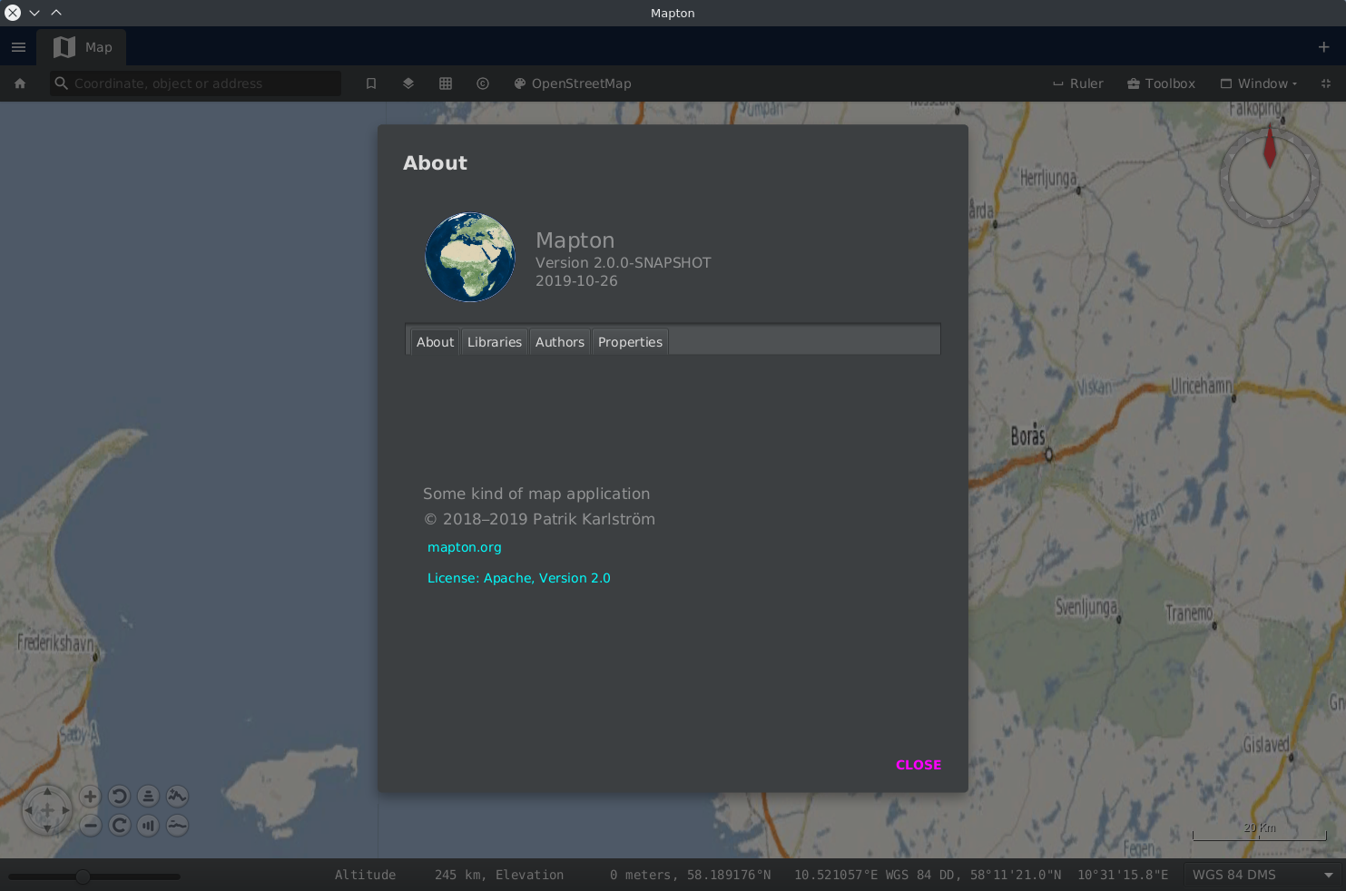Click the circular copyright icon in toolbar
Viewport: 1346px width, 891px height.
tap(483, 83)
